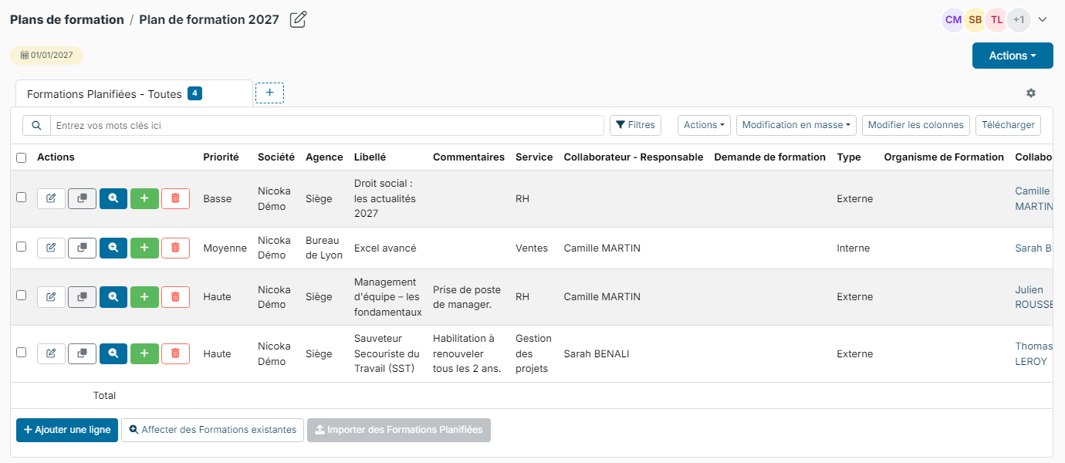Edit the Management d'équipe row
Viewport: 1065px width, 463px height.
(x=51, y=296)
